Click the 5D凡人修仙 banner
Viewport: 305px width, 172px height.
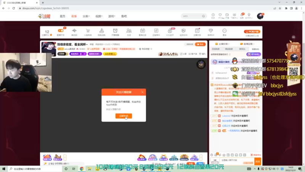tap(168, 54)
